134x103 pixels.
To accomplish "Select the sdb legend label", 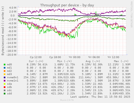I will [9, 87].
